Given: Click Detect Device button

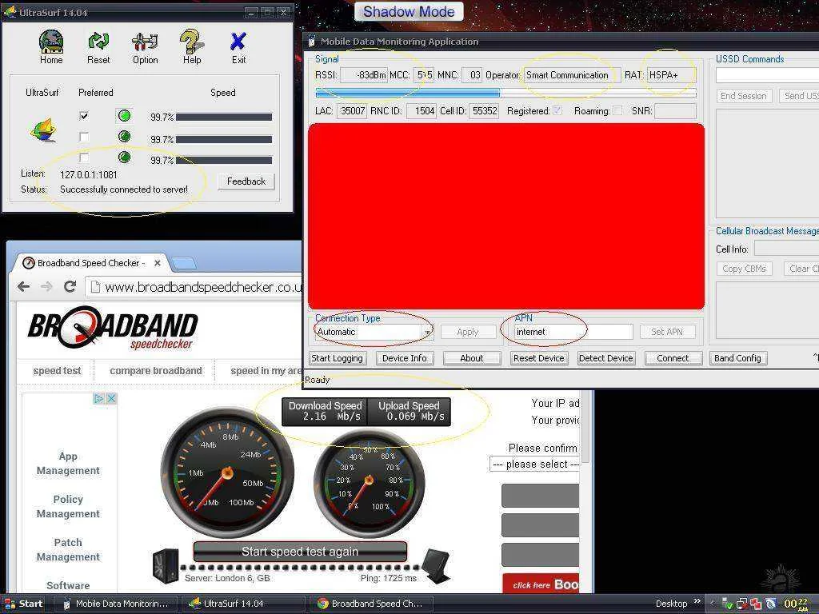Looking at the screenshot, I should 606,358.
